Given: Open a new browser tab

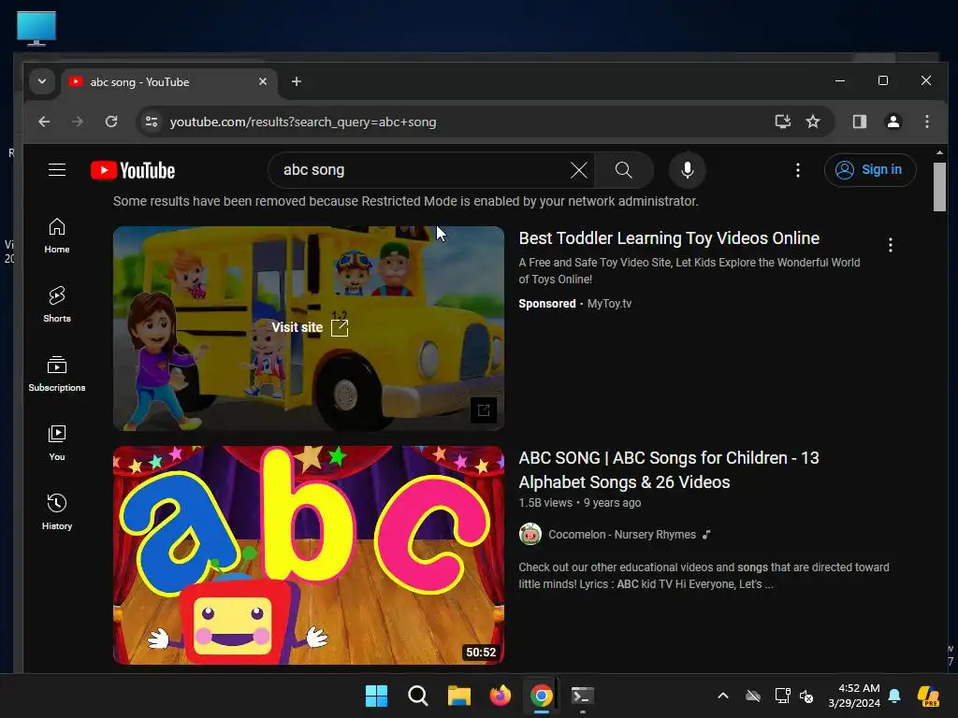Looking at the screenshot, I should 297,81.
